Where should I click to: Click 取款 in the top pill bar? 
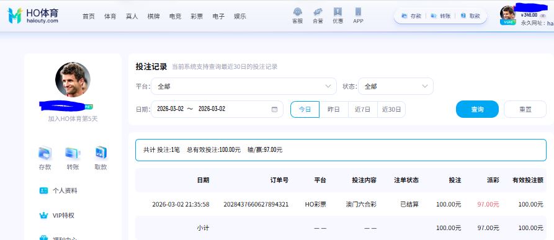(x=470, y=16)
